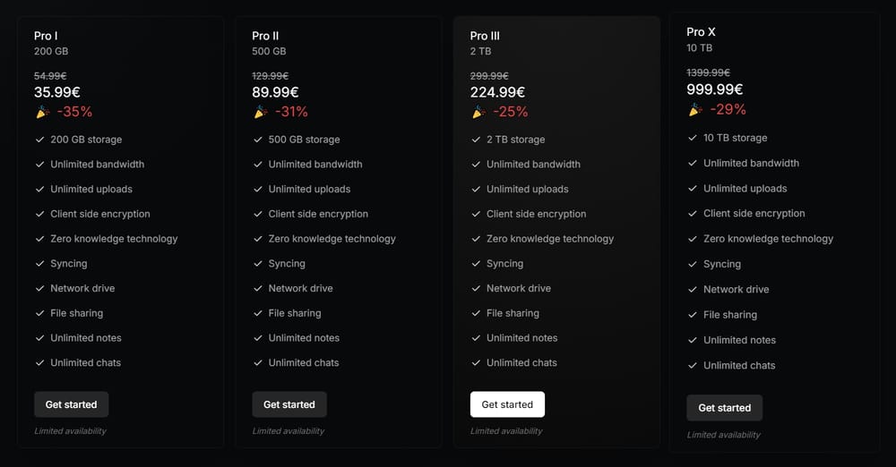This screenshot has height=467, width=896.
Task: Click Get started under Pro I
Action: click(x=72, y=404)
